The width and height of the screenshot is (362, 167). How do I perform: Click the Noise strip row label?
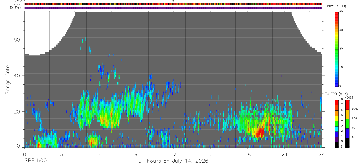tap(17, 4)
